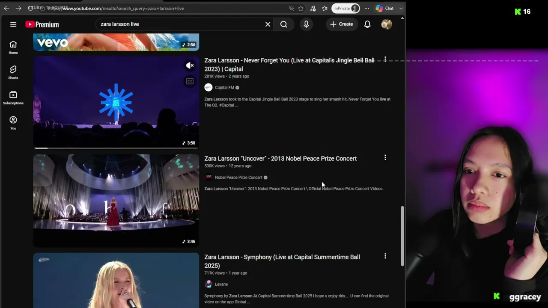
Task: Open the YouTube guide hamburger menu
Action: click(13, 24)
